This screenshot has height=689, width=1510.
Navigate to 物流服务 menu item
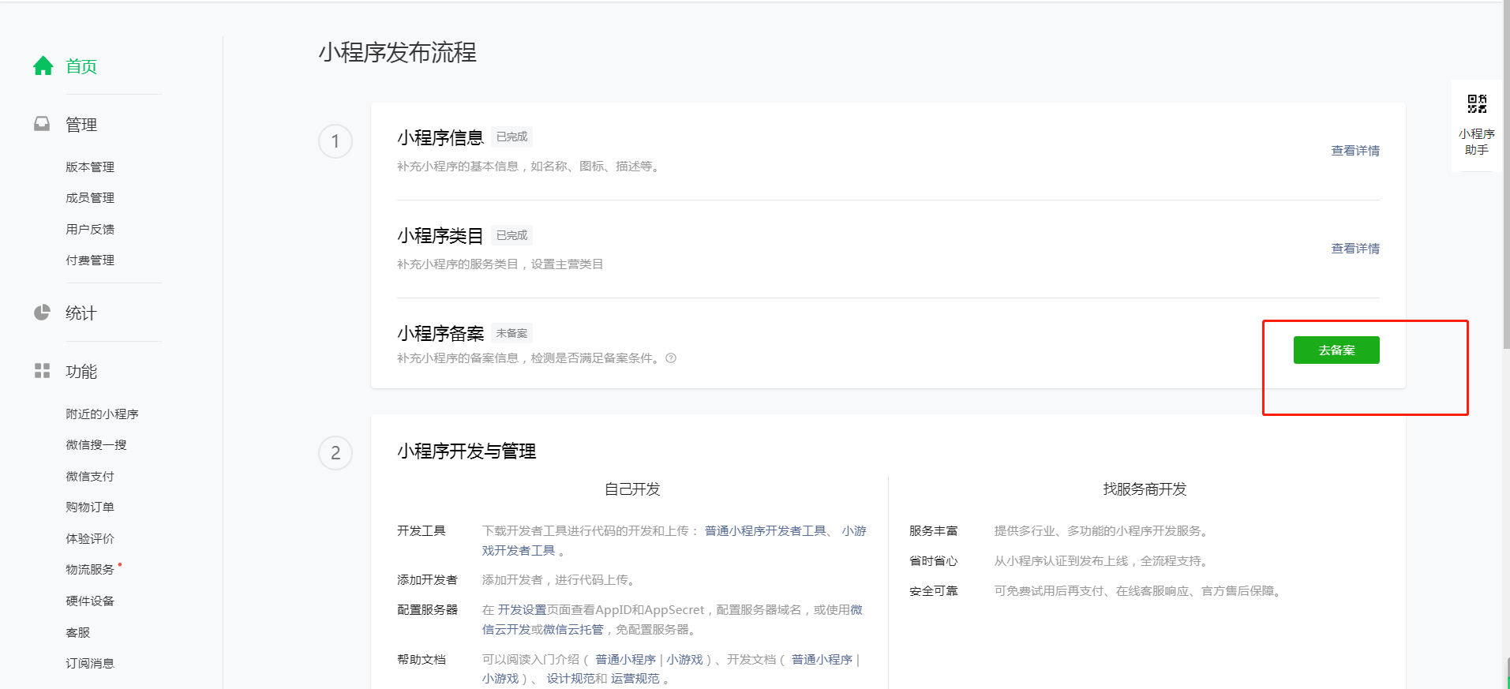pyautogui.click(x=90, y=570)
